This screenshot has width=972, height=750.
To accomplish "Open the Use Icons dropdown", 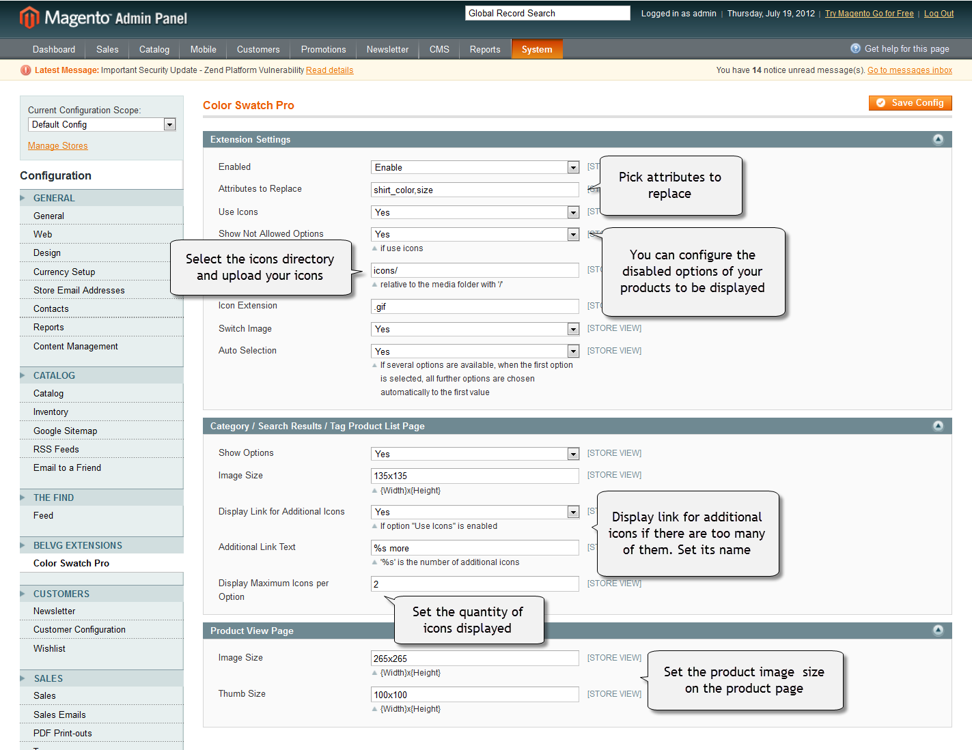I will pyautogui.click(x=475, y=212).
